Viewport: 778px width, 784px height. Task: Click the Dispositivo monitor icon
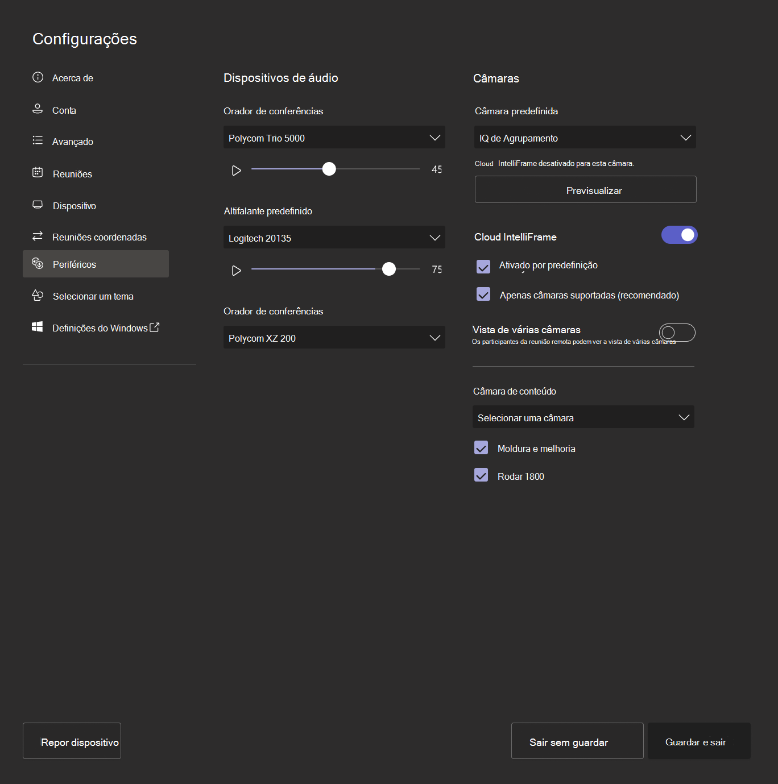(38, 205)
